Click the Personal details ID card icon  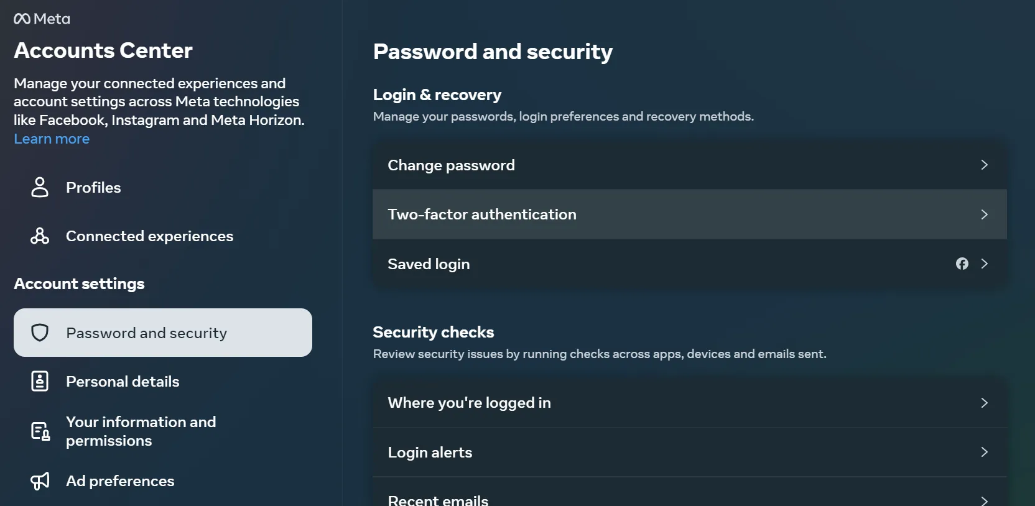point(40,381)
